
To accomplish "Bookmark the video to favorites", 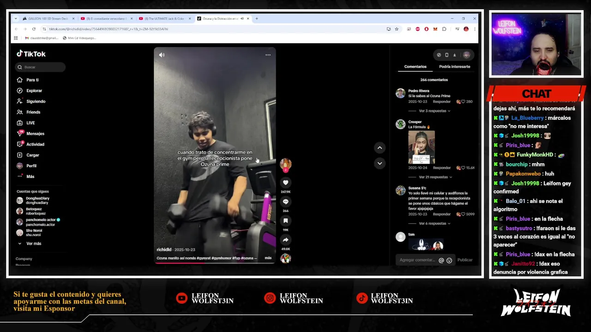I will pos(285,221).
